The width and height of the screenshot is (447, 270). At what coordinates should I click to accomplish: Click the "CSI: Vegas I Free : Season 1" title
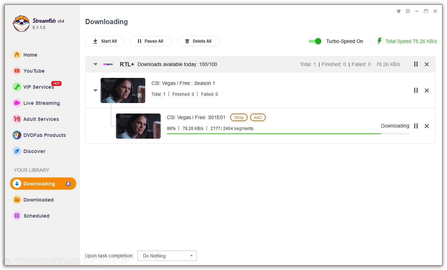click(x=183, y=83)
